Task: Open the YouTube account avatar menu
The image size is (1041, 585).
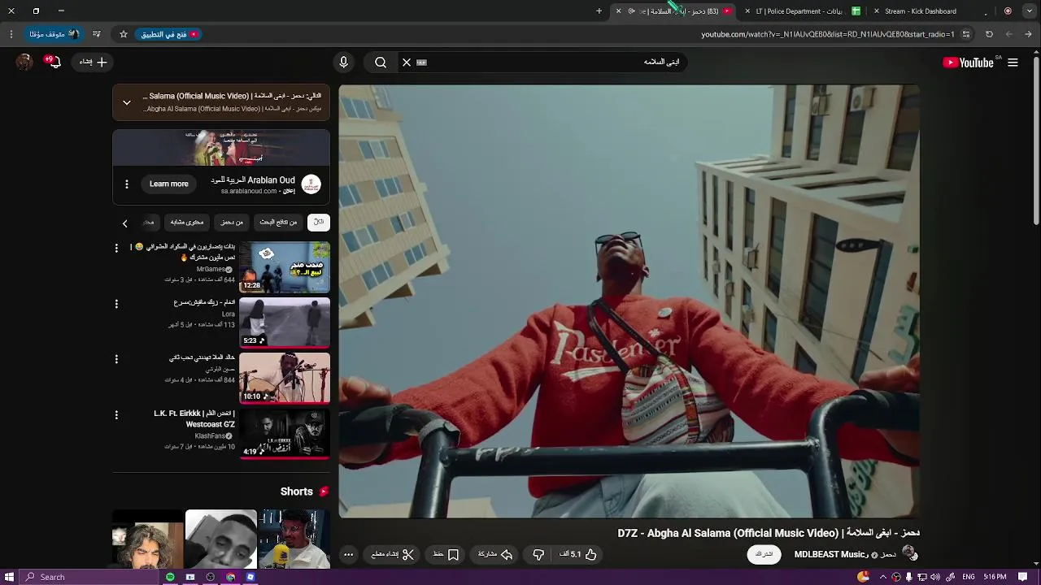Action: pyautogui.click(x=24, y=63)
